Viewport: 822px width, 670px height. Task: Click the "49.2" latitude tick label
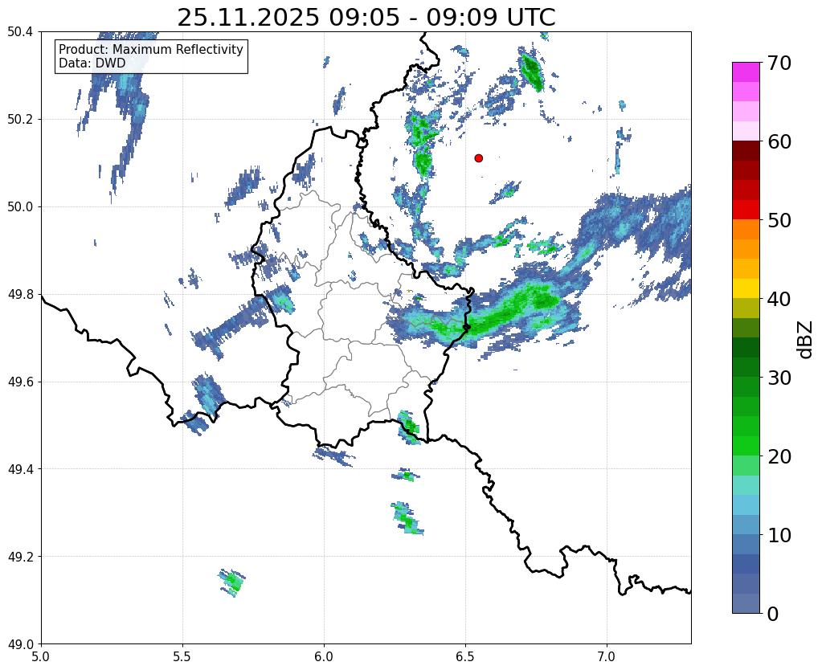tap(20, 557)
